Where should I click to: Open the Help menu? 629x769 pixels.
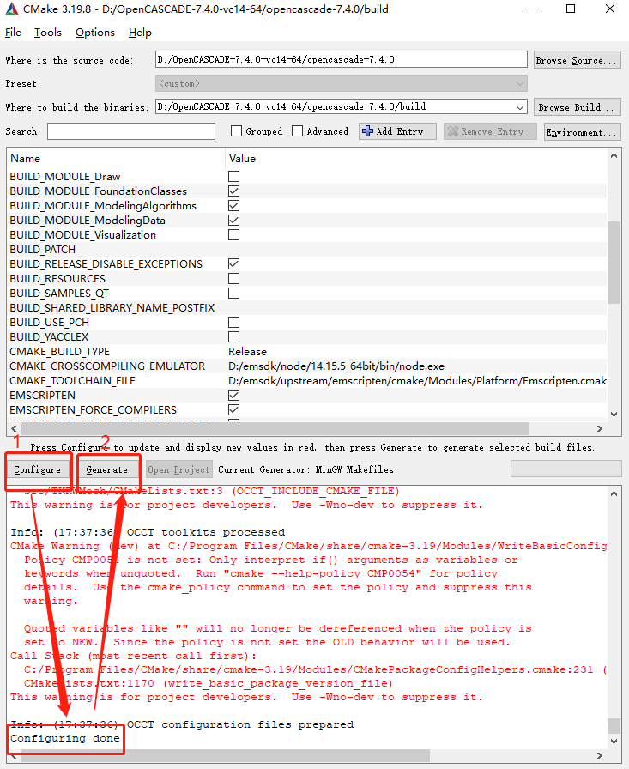coord(140,33)
